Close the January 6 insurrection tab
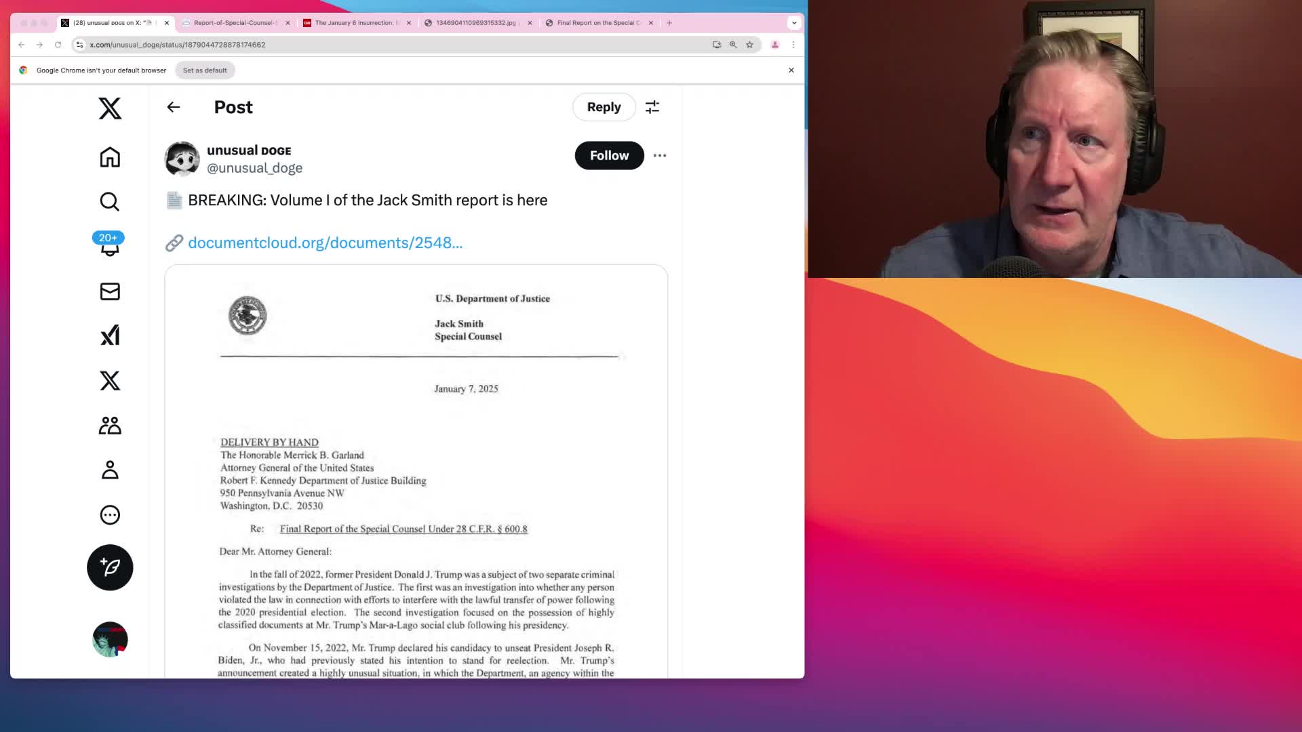The height and width of the screenshot is (732, 1302). pyautogui.click(x=409, y=23)
